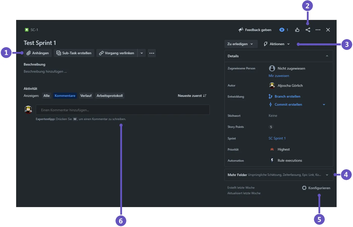Image resolution: width=353 pixels, height=227 pixels.
Task: Select the Arbeitsprotokoll activity tab
Action: tap(110, 96)
